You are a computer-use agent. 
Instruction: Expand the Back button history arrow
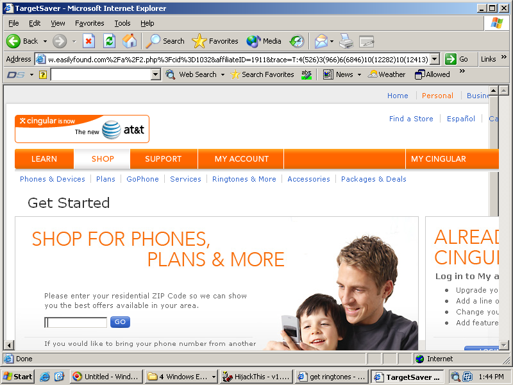pos(45,42)
